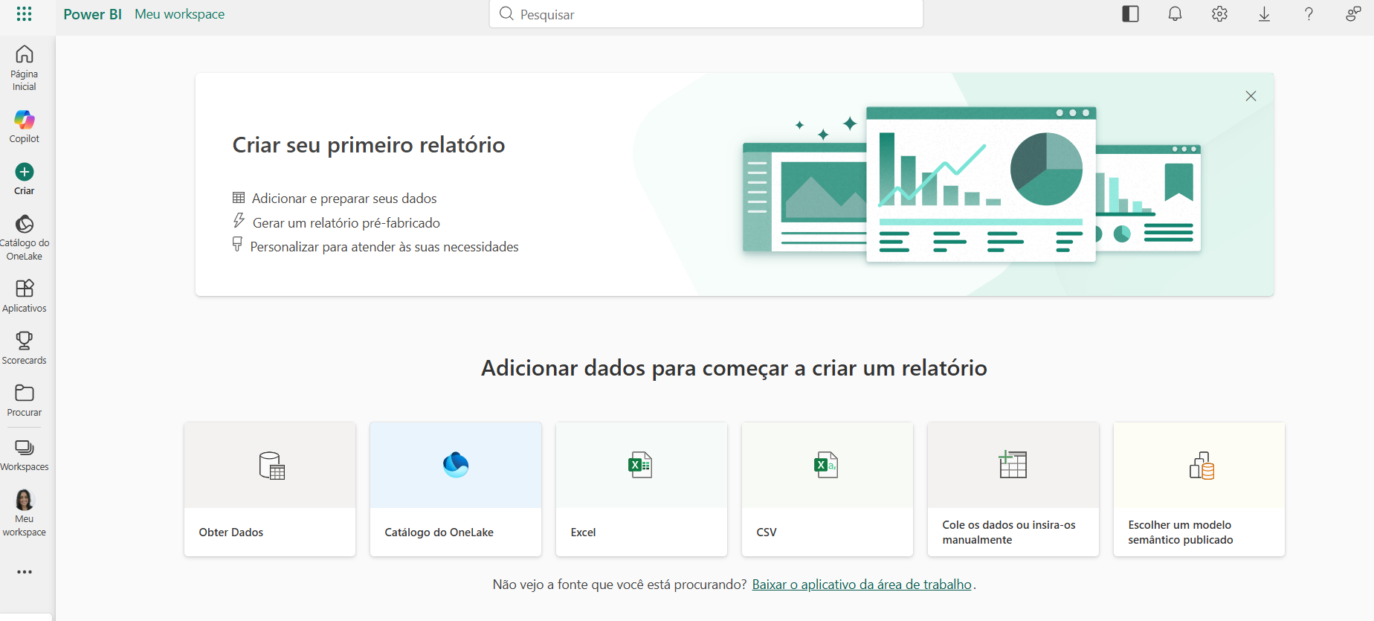Screen dimensions: 1374x621
Task: Open Aplicativos in the sidebar
Action: click(24, 295)
